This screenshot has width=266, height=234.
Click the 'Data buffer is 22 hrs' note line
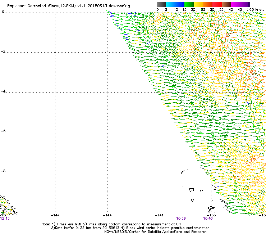[x=130, y=228]
